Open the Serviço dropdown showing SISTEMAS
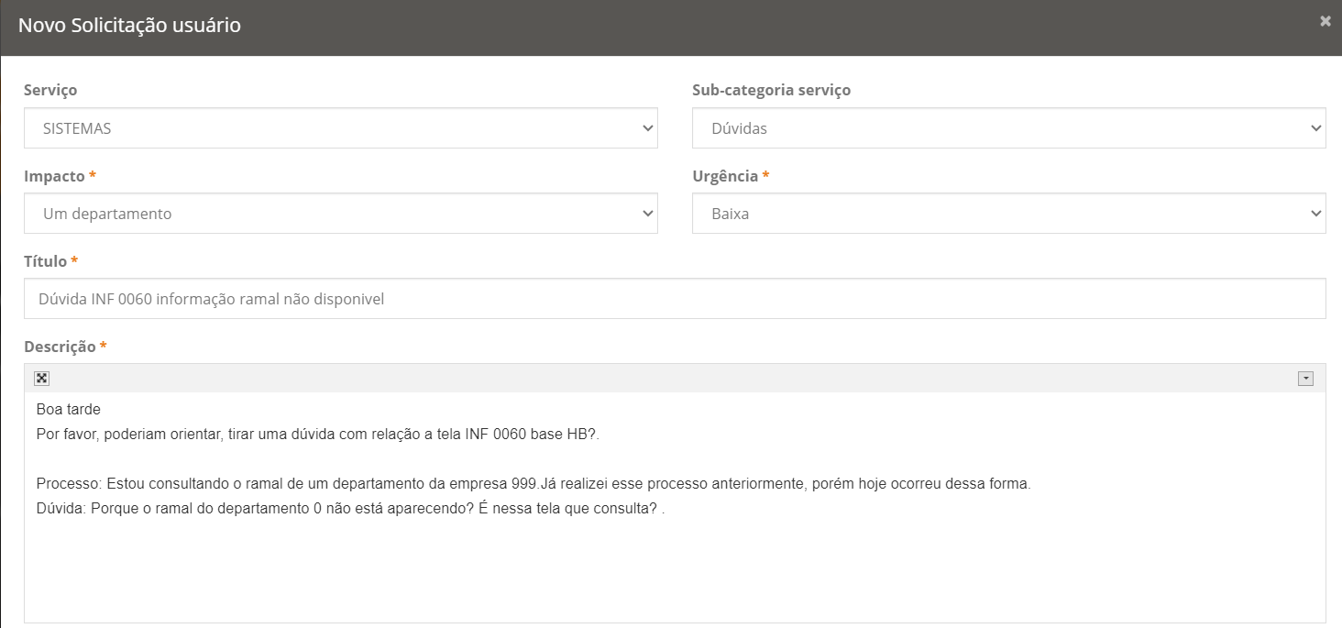1342x628 pixels. pyautogui.click(x=340, y=128)
